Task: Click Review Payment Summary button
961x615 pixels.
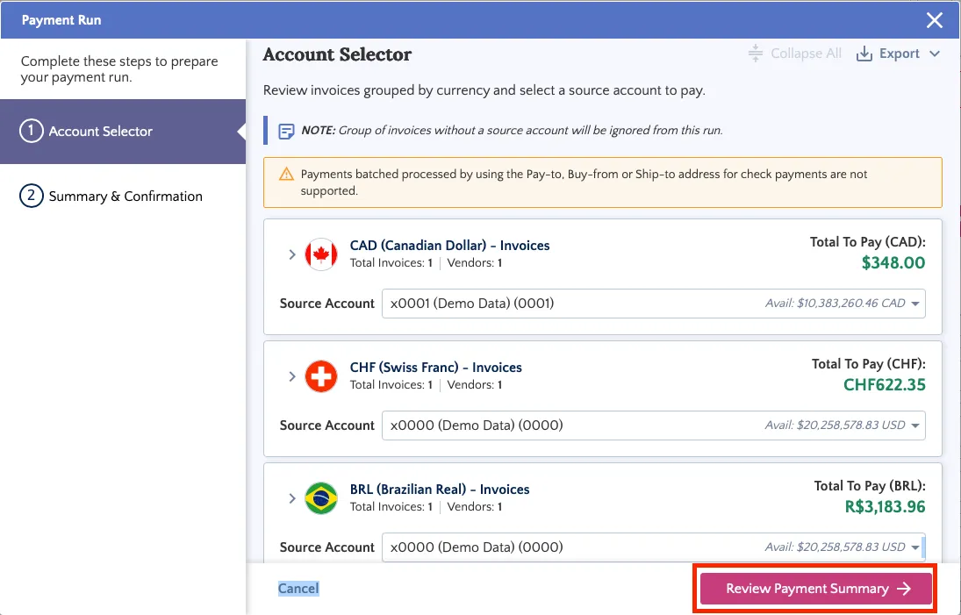Action: click(815, 589)
